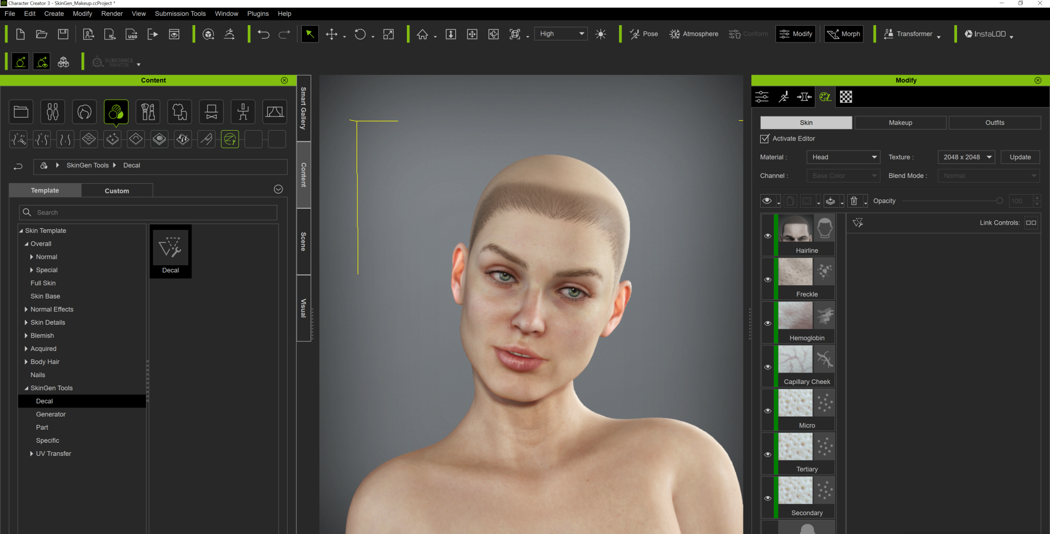
Task: Hide the Micro layer
Action: click(x=768, y=411)
